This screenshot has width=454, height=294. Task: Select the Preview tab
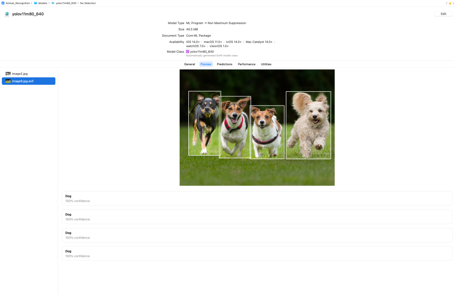[x=206, y=64]
